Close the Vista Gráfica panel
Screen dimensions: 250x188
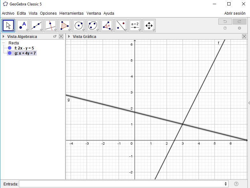tap(244, 36)
